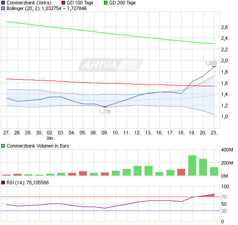This screenshot has height=225, width=238.
Task: Click the green volume bar on 13.
Action: (x=148, y=171)
